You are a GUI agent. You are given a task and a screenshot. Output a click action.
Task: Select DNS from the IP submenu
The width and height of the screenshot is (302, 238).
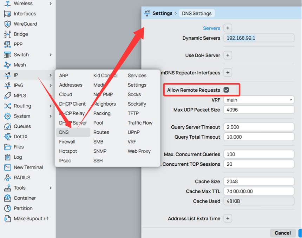point(64,132)
